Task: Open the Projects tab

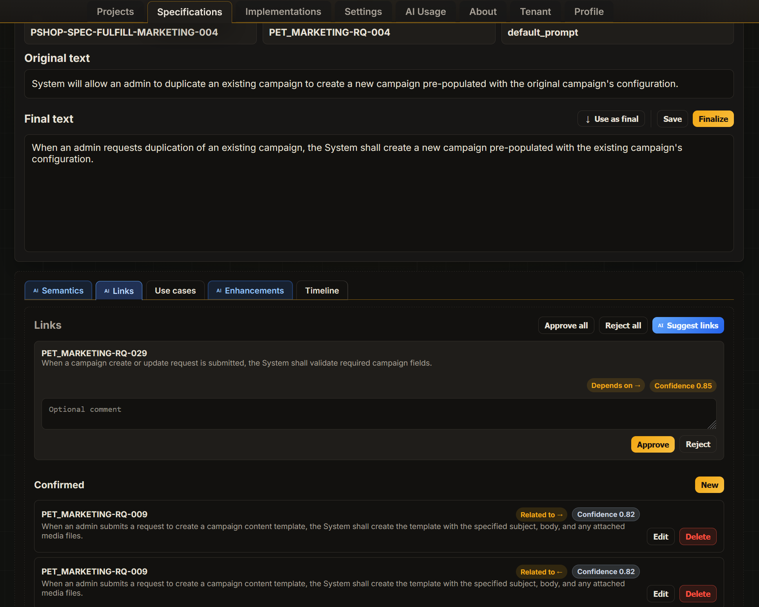Action: tap(115, 12)
